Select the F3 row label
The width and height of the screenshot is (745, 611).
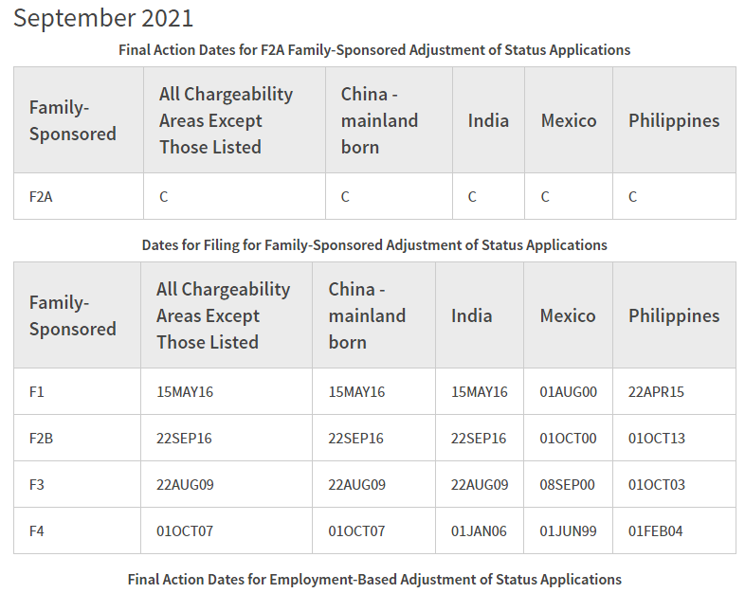point(37,485)
